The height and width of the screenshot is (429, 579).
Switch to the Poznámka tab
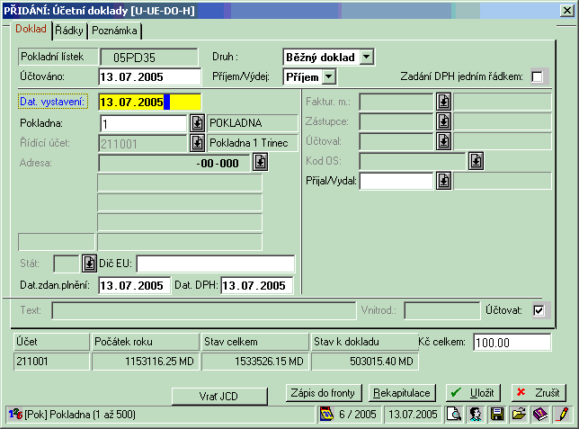point(114,30)
